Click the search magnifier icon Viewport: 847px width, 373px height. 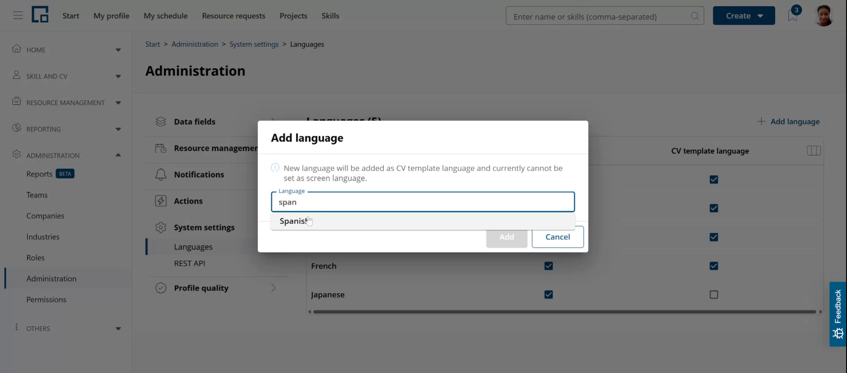click(x=694, y=16)
